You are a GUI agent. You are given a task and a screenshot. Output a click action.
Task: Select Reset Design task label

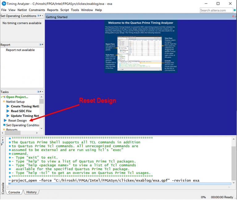18,121
